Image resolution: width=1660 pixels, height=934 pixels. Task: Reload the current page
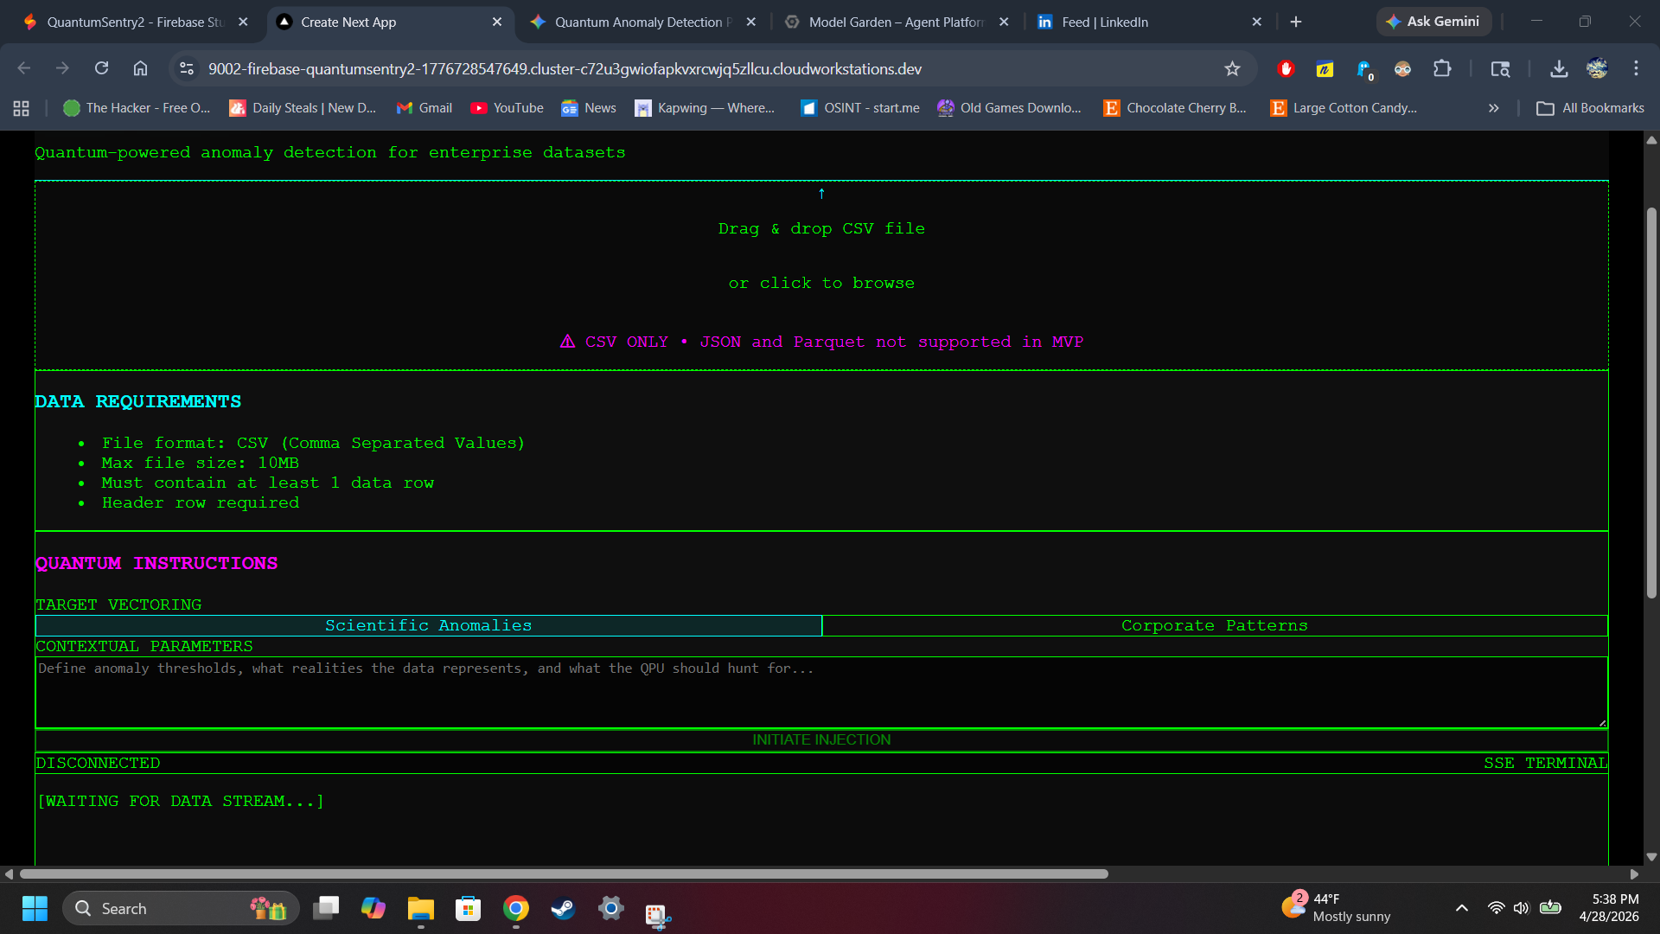pyautogui.click(x=101, y=68)
